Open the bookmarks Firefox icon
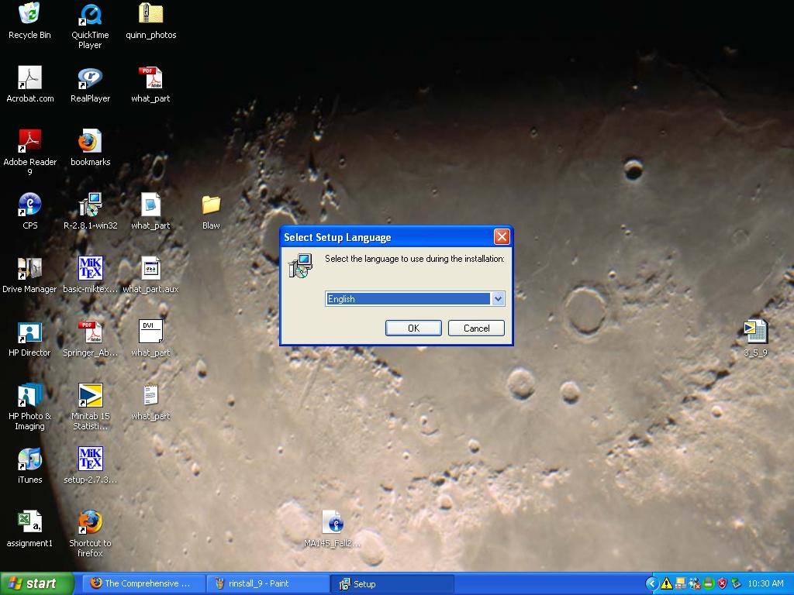This screenshot has width=794, height=595. point(89,142)
